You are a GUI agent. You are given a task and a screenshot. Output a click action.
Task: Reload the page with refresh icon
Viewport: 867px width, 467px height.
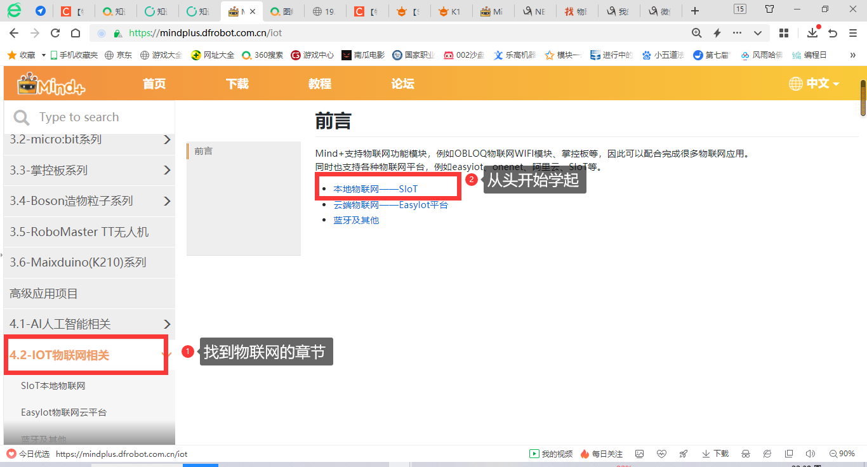[55, 33]
